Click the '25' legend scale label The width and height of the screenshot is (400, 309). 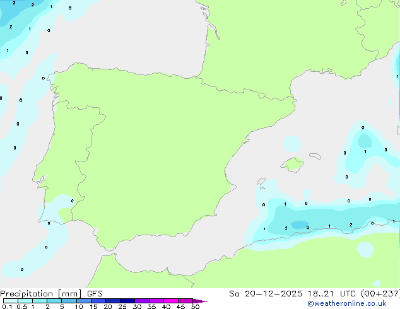coord(122,306)
